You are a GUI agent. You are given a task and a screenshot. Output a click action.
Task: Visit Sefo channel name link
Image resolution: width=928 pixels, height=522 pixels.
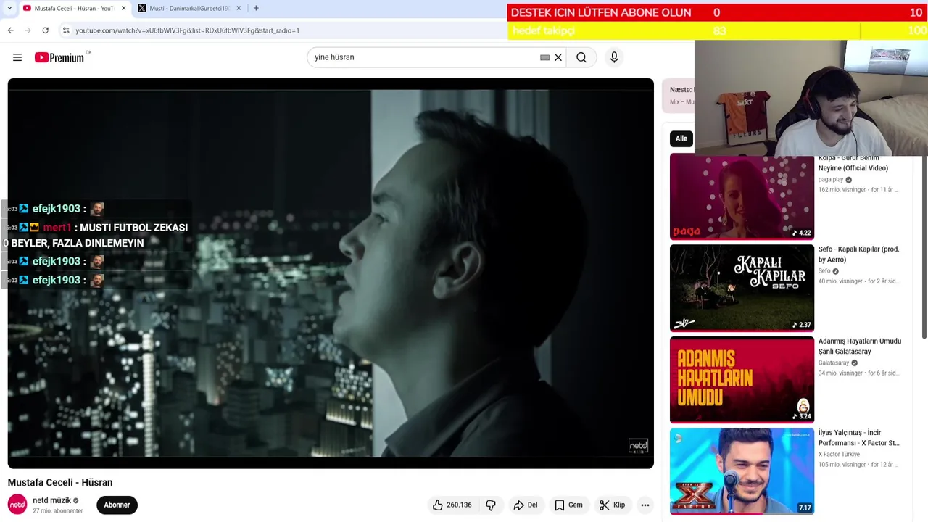(x=824, y=271)
